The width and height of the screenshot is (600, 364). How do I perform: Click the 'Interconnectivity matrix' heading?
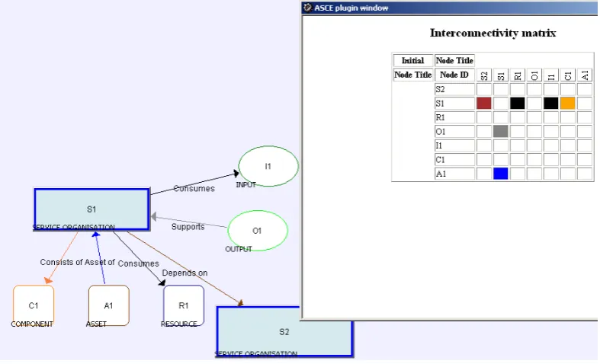pos(493,33)
